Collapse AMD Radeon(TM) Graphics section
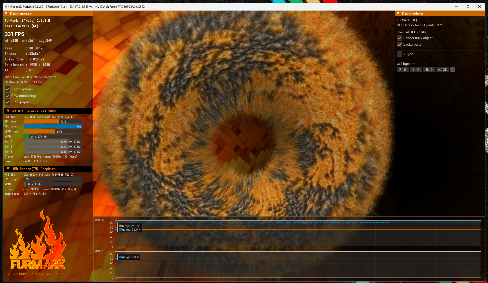The height and width of the screenshot is (283, 488). (8, 169)
